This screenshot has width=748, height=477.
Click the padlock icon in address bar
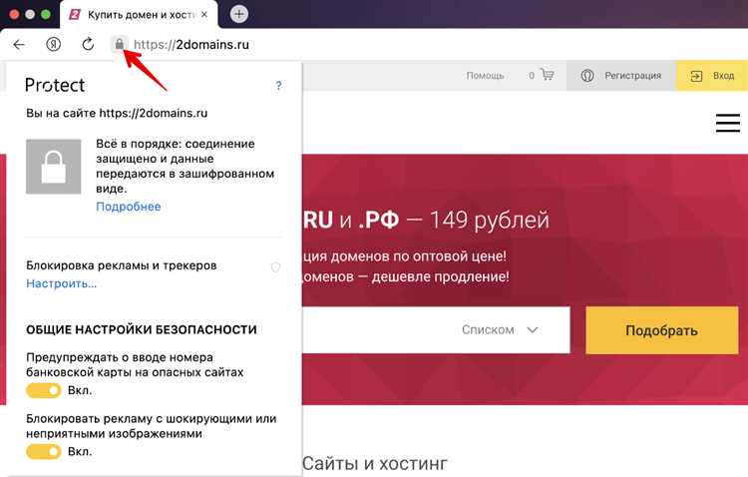(119, 44)
